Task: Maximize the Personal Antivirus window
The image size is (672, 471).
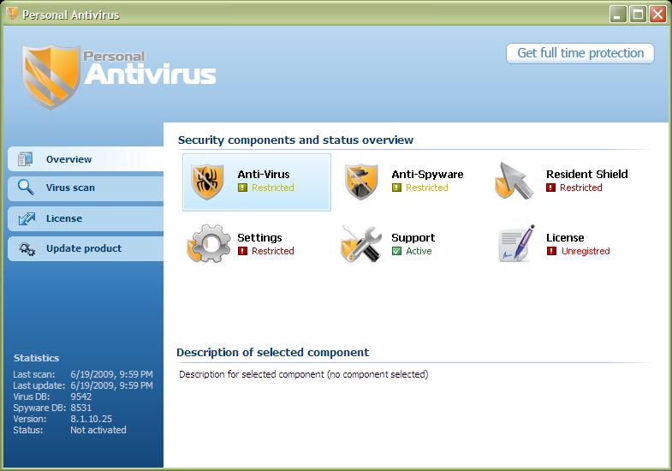Action: click(637, 15)
